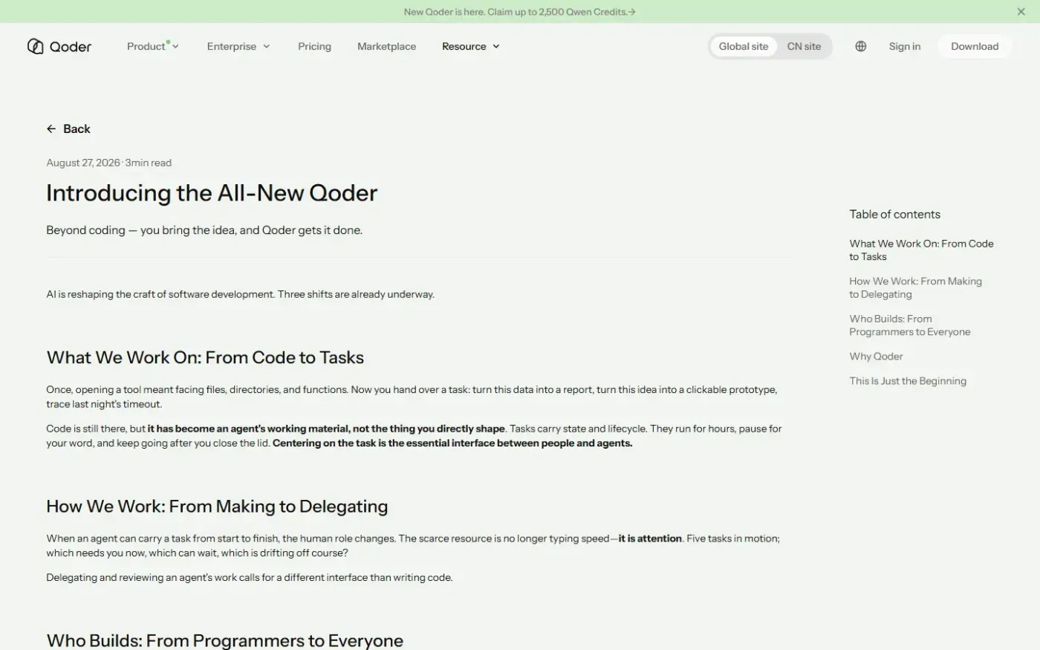Click the Download button
Image resolution: width=1040 pixels, height=650 pixels.
(x=975, y=46)
